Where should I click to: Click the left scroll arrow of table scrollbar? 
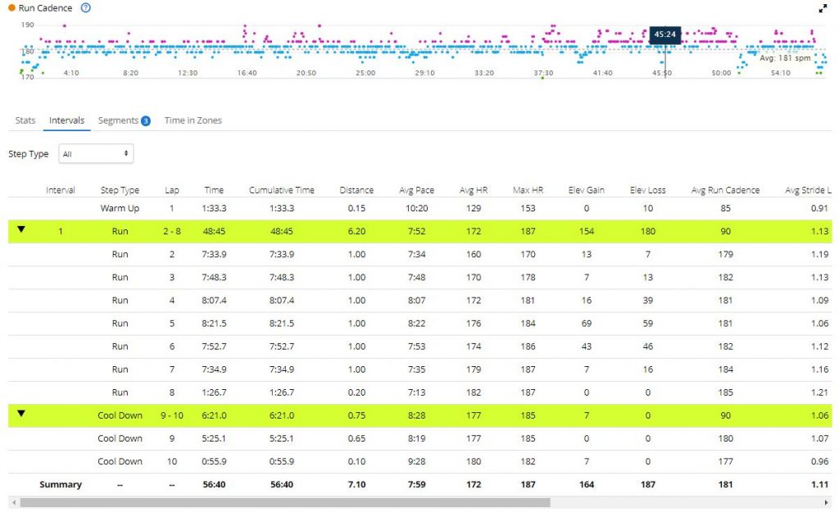click(x=11, y=501)
